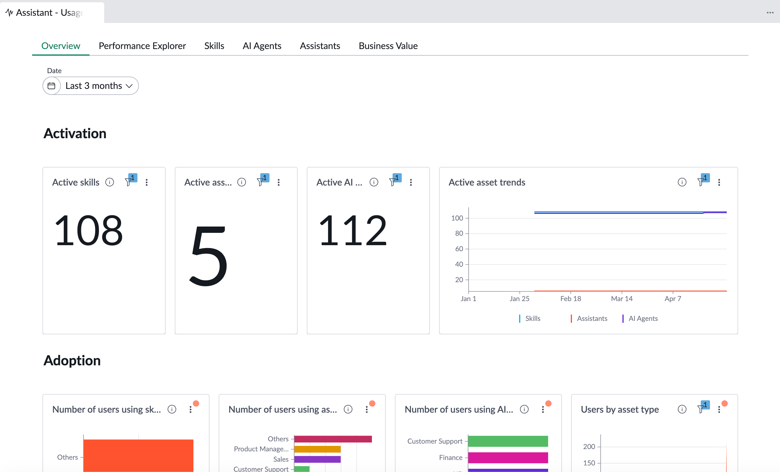
Task: Open the filter on Active asset trends
Action: tap(703, 180)
